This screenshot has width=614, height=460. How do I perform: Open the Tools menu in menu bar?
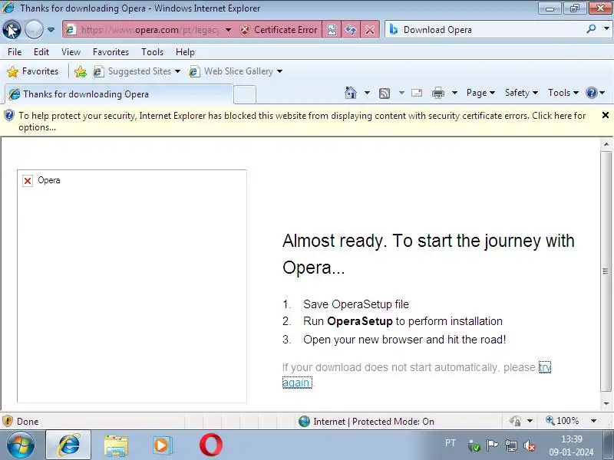pyautogui.click(x=152, y=52)
